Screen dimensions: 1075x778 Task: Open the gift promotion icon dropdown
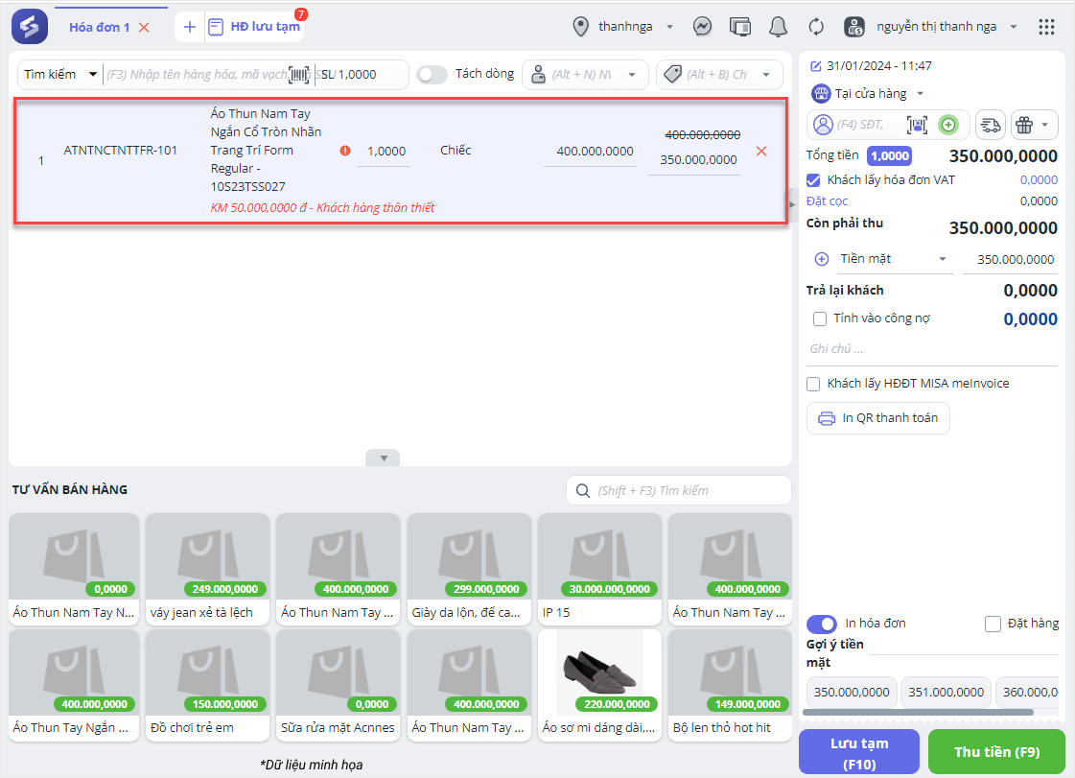click(1034, 125)
